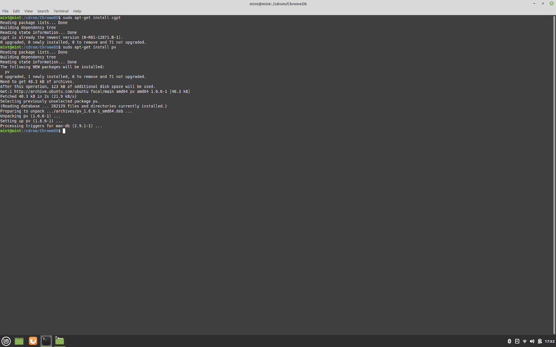This screenshot has width=556, height=347.
Task: Maximize or restore the terminal window
Action: (x=543, y=3)
